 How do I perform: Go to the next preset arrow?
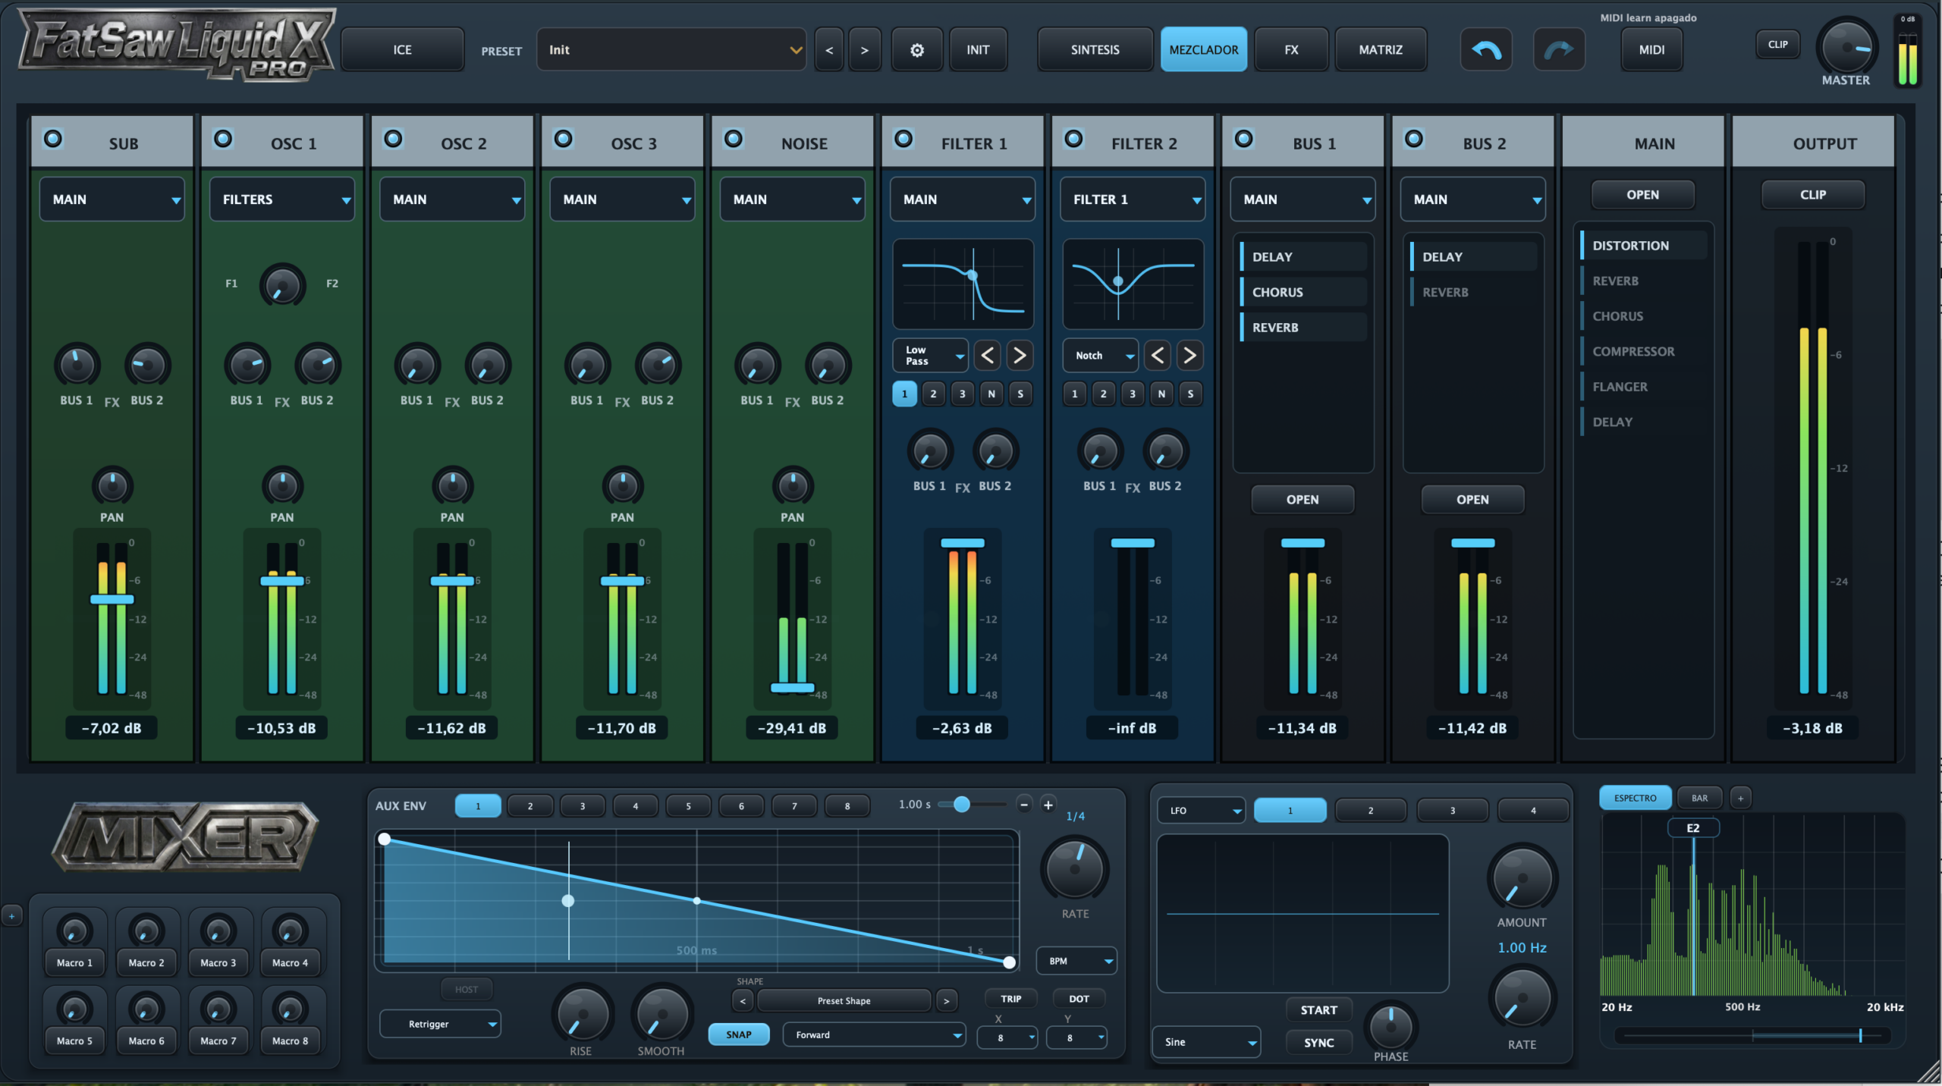click(x=864, y=50)
